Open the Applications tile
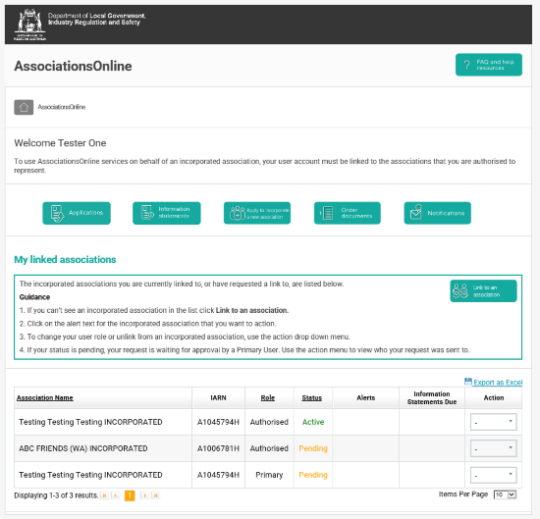 click(x=77, y=213)
